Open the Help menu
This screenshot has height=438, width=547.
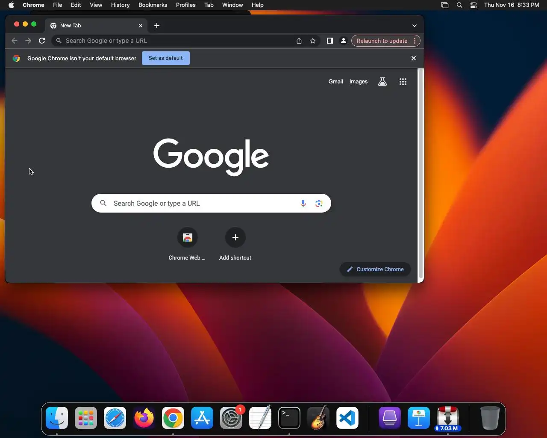point(257,5)
